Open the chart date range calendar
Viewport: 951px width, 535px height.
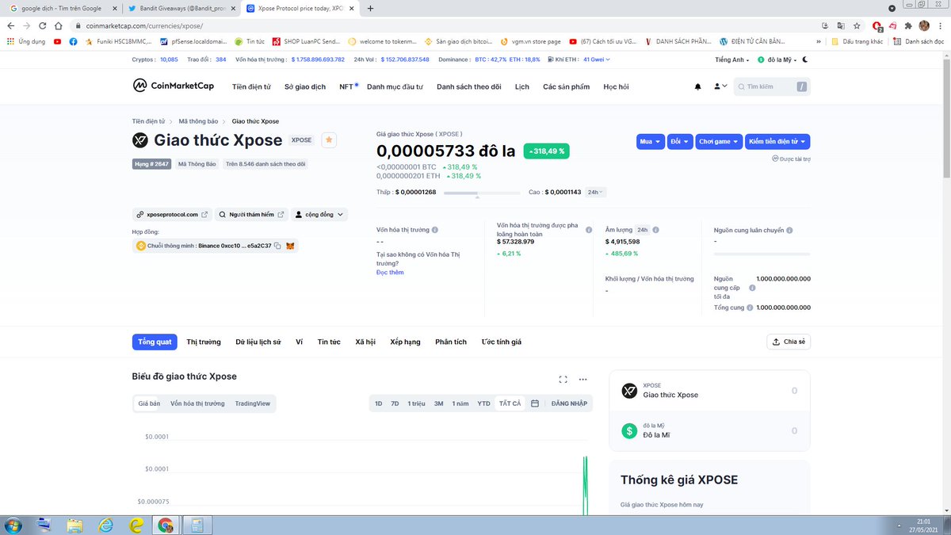click(x=535, y=403)
